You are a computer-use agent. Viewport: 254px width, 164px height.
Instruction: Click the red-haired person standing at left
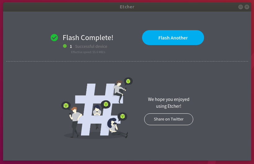click(x=75, y=122)
